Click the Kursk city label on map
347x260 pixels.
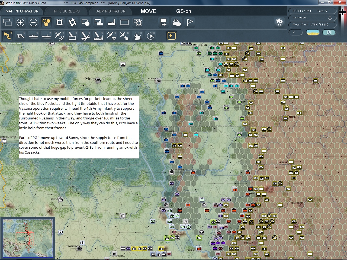point(282,162)
